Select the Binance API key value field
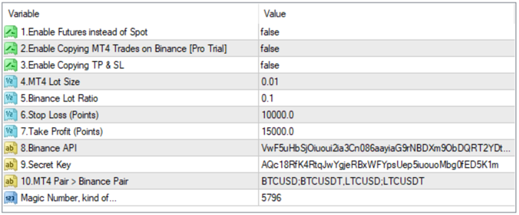Screen dimensions: 519x215 [x=386, y=148]
